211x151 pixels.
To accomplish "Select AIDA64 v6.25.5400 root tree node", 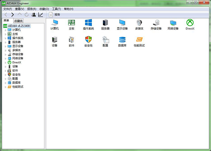I will pyautogui.click(x=17, y=26).
